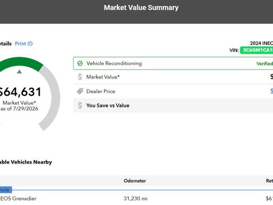Click the You Save vs Value dollar icon
This screenshot has width=273, height=205.
pos(80,105)
